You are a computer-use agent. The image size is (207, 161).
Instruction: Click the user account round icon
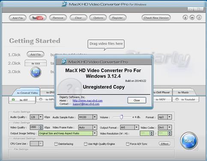pyautogui.click(x=185, y=18)
